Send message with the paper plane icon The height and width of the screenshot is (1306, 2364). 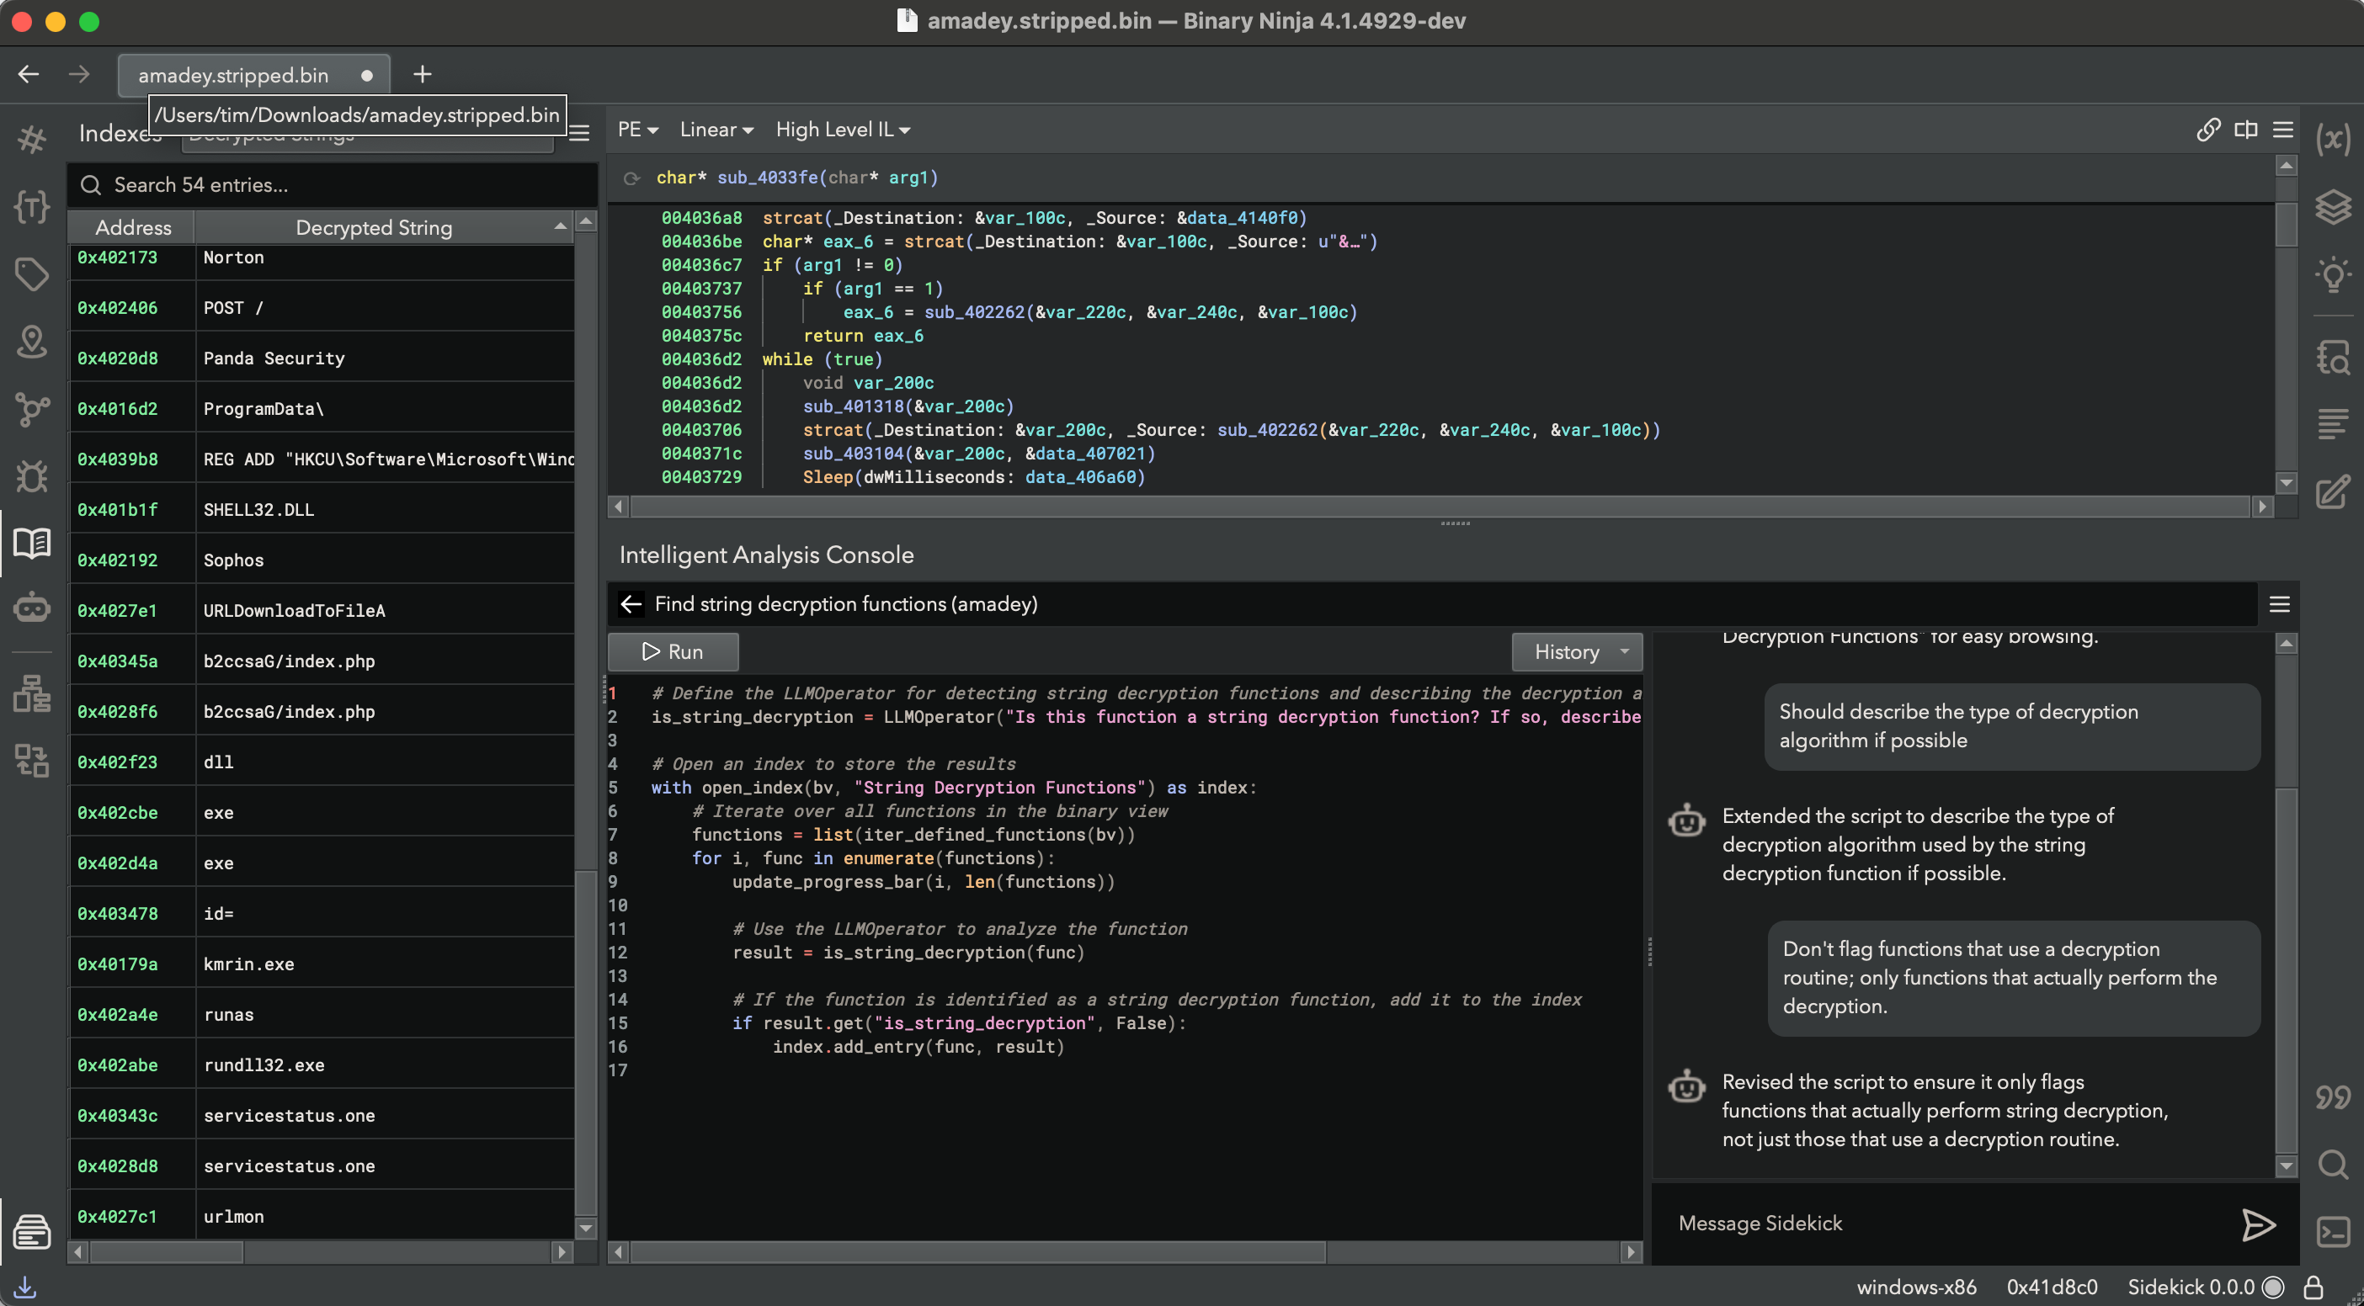[2258, 1224]
